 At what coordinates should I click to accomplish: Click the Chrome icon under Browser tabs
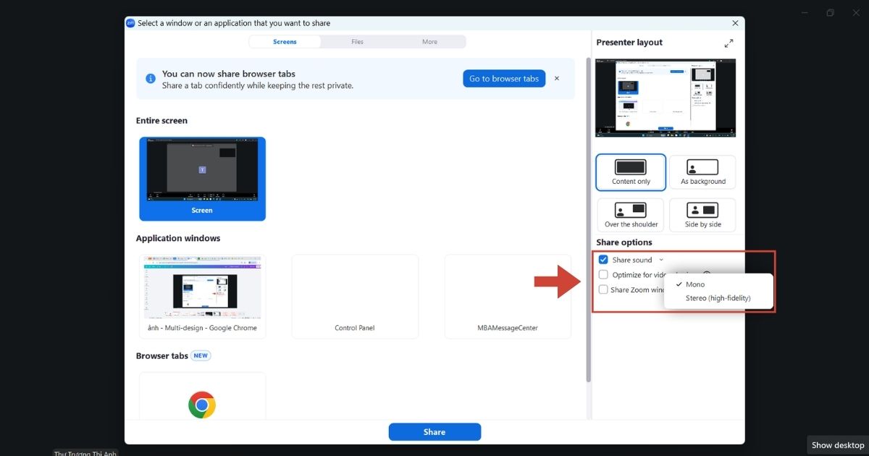[x=202, y=405]
